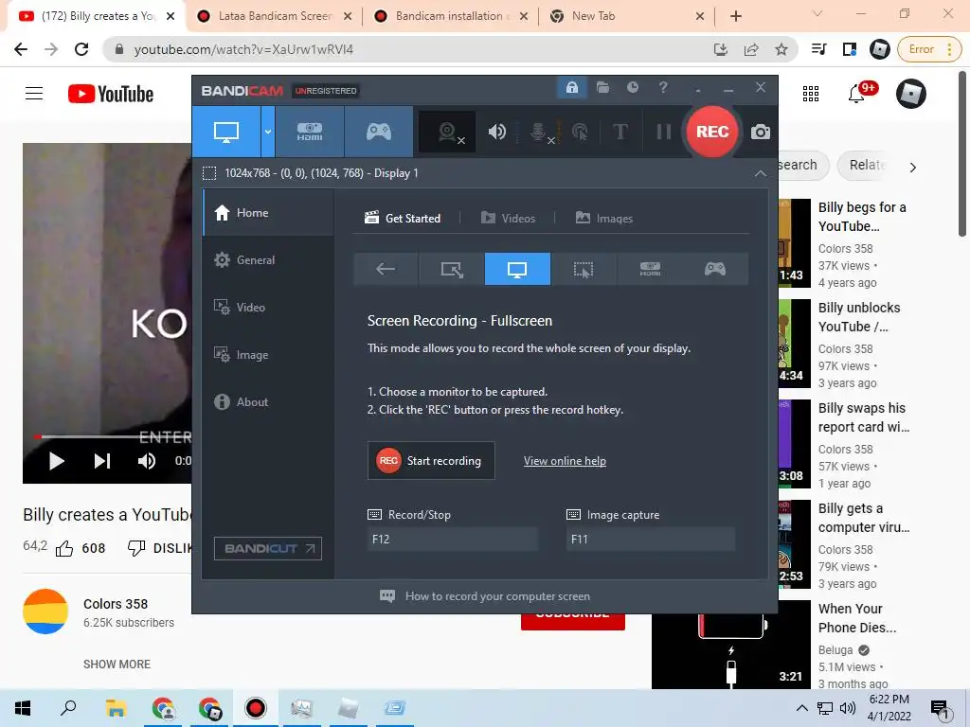Select fullscreen mode icon in selector row
The width and height of the screenshot is (970, 727).
(517, 269)
